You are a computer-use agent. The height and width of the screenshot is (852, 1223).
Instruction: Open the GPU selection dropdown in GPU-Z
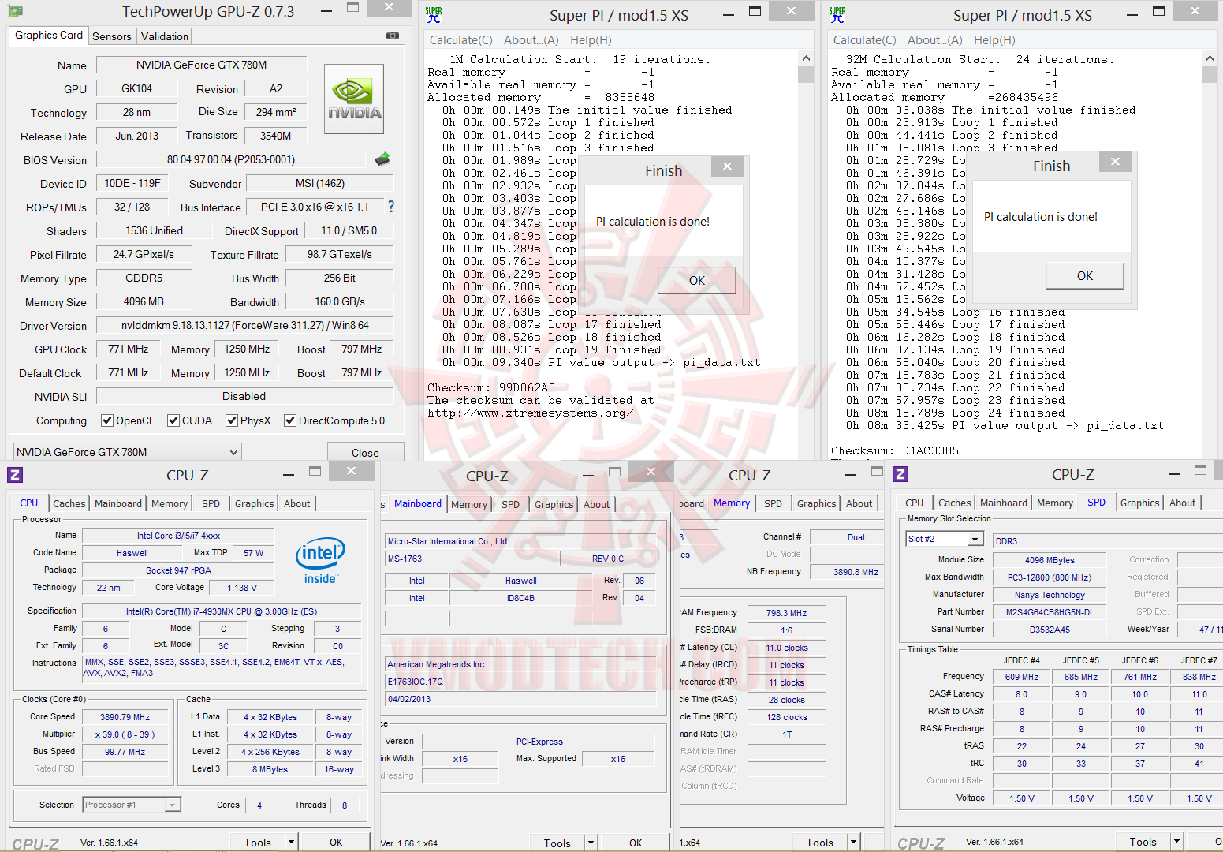(x=128, y=452)
